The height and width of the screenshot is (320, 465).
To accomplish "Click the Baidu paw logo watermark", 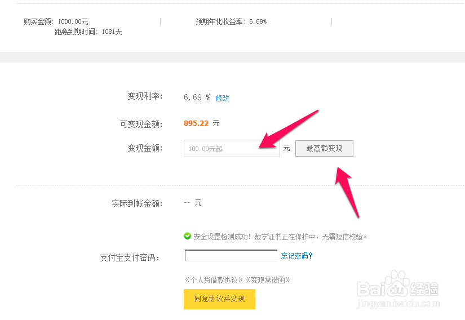I will pyautogui.click(x=397, y=283).
